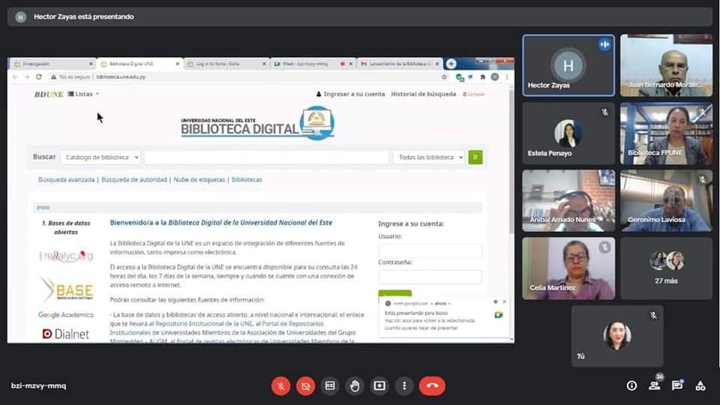Screen dimensions: 720x405
Task: Open the Google Académico logo
Action: (66, 314)
